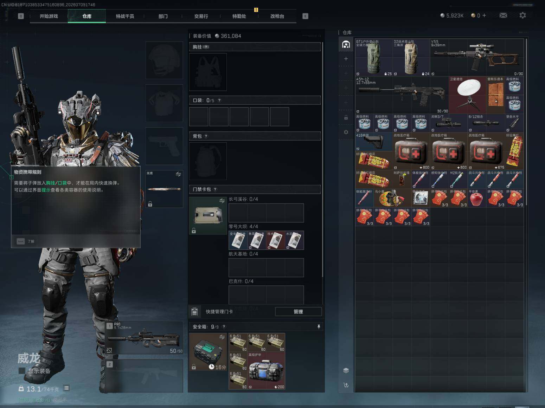545x408 pixels.
Task: Add premium currency with plus icon
Action: [484, 15]
